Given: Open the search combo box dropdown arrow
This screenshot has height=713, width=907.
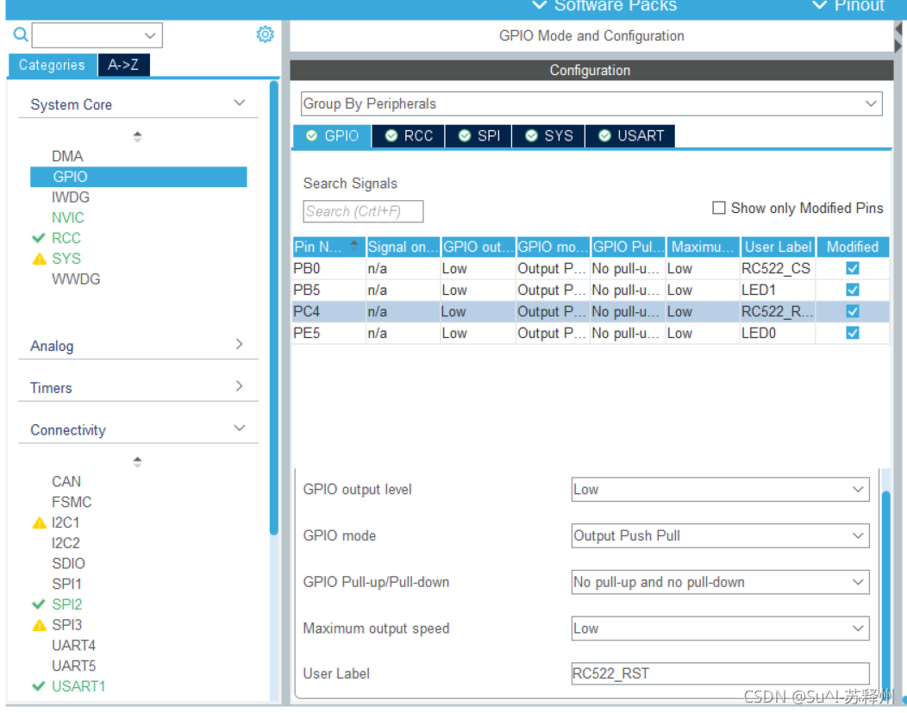Looking at the screenshot, I should point(150,36).
